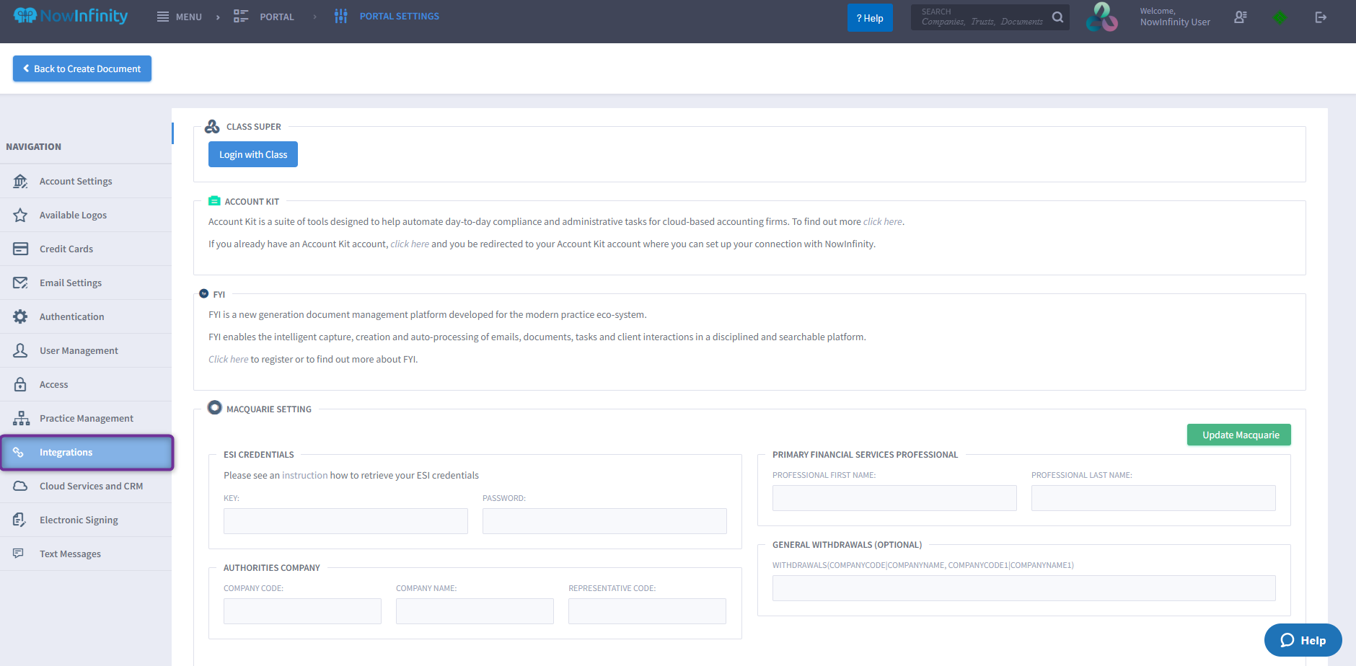Click the Authentication gear icon

tap(20, 316)
